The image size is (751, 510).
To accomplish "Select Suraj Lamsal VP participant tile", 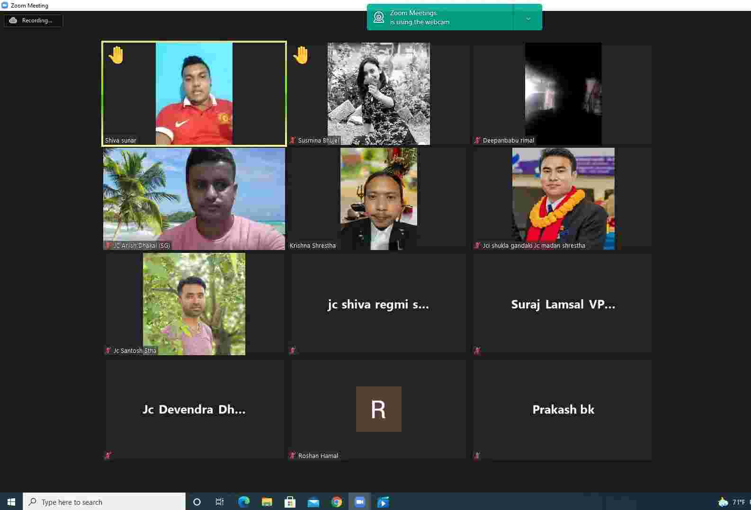I will coord(563,304).
